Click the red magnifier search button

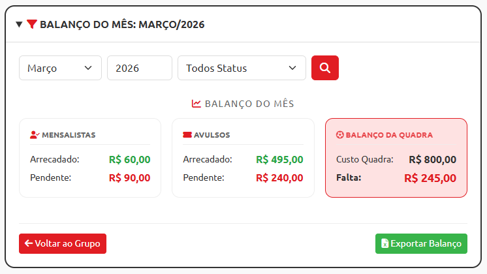[325, 68]
